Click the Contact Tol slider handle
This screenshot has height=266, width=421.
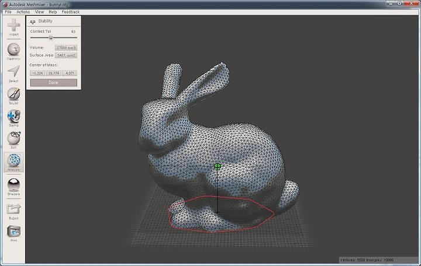[x=51, y=38]
